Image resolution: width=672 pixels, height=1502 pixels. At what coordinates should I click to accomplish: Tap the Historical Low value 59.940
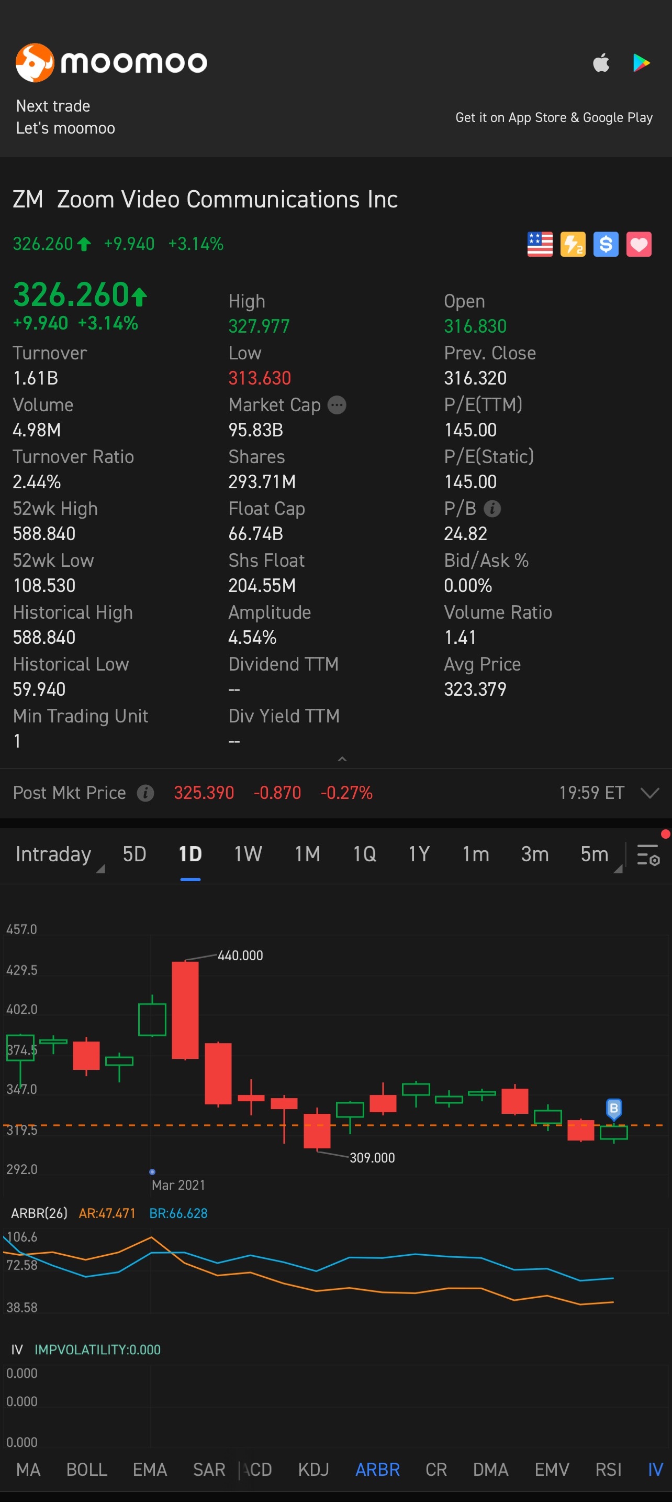point(39,689)
